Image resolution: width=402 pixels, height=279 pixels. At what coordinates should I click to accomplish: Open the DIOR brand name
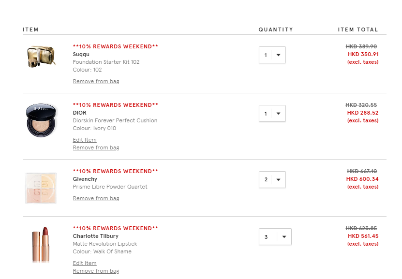(x=79, y=113)
